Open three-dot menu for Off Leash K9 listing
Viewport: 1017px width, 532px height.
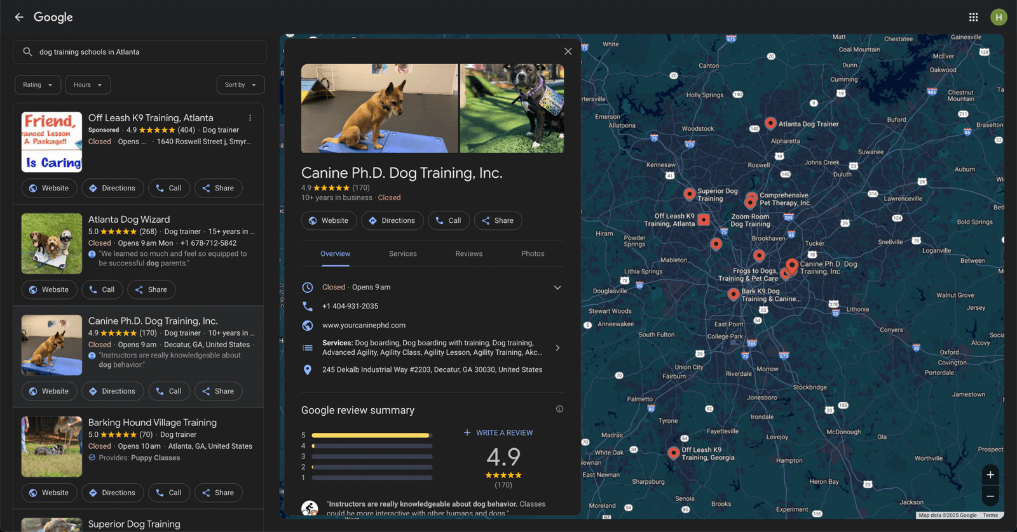250,118
